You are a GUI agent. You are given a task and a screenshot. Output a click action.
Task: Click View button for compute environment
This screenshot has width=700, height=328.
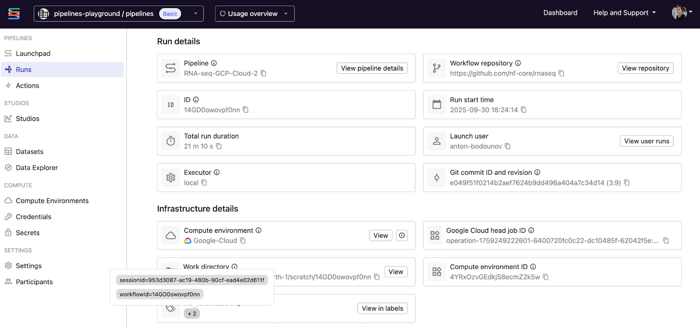coord(381,235)
